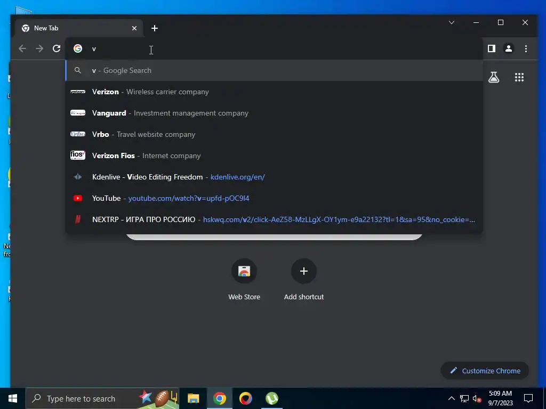Select the Vrbo travel website suggestion
The height and width of the screenshot is (409, 546).
point(274,134)
